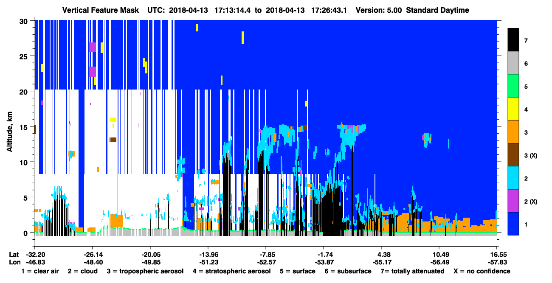Click the longitude value "-57.83"
This screenshot has width=552, height=283.
click(497, 262)
